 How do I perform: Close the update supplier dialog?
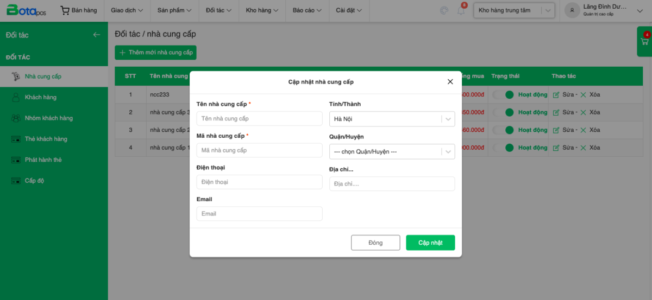[450, 82]
